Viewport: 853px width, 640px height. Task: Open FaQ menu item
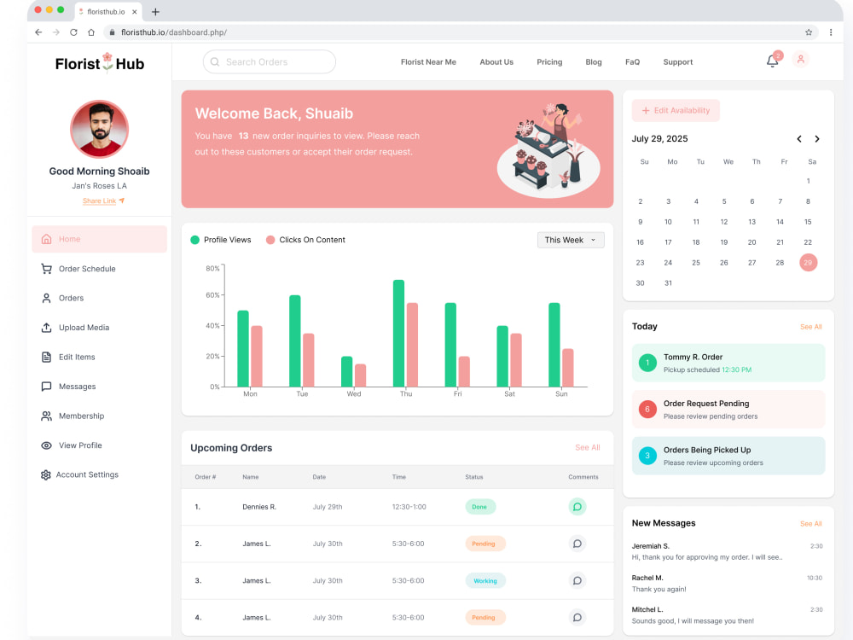click(632, 62)
